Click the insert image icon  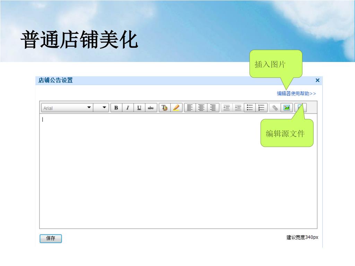coord(287,108)
